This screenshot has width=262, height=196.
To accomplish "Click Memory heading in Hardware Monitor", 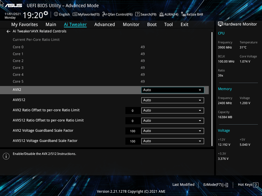I will (x=225, y=89).
